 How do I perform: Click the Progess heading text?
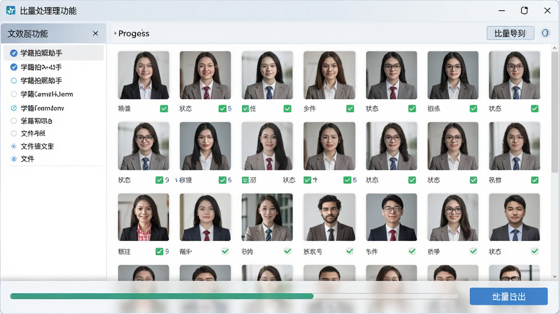click(134, 33)
